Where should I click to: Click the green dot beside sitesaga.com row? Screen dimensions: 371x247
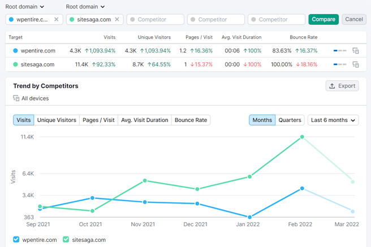(15, 64)
